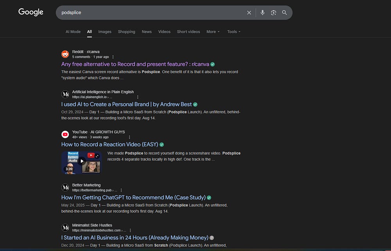Click green badge next to Reaction Video title
This screenshot has height=251, width=391.
(x=161, y=145)
